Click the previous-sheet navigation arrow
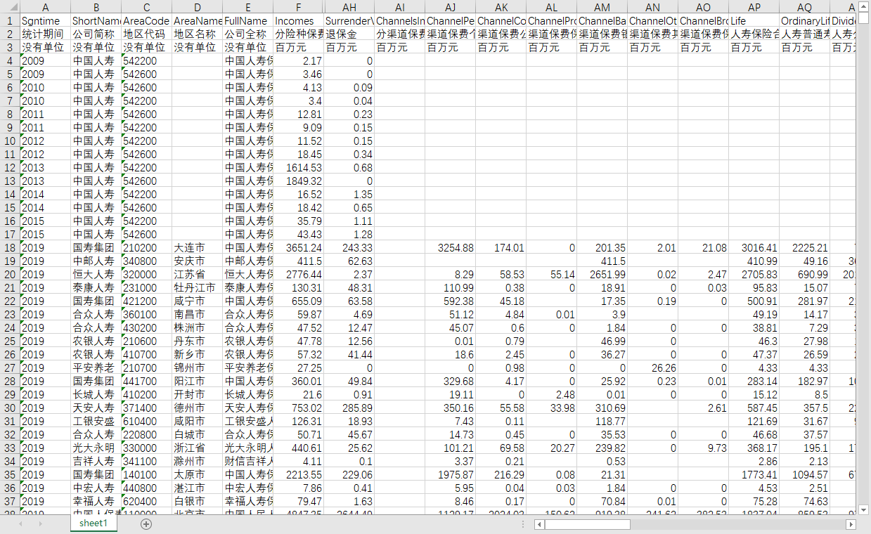The height and width of the screenshot is (534, 871). click(22, 524)
